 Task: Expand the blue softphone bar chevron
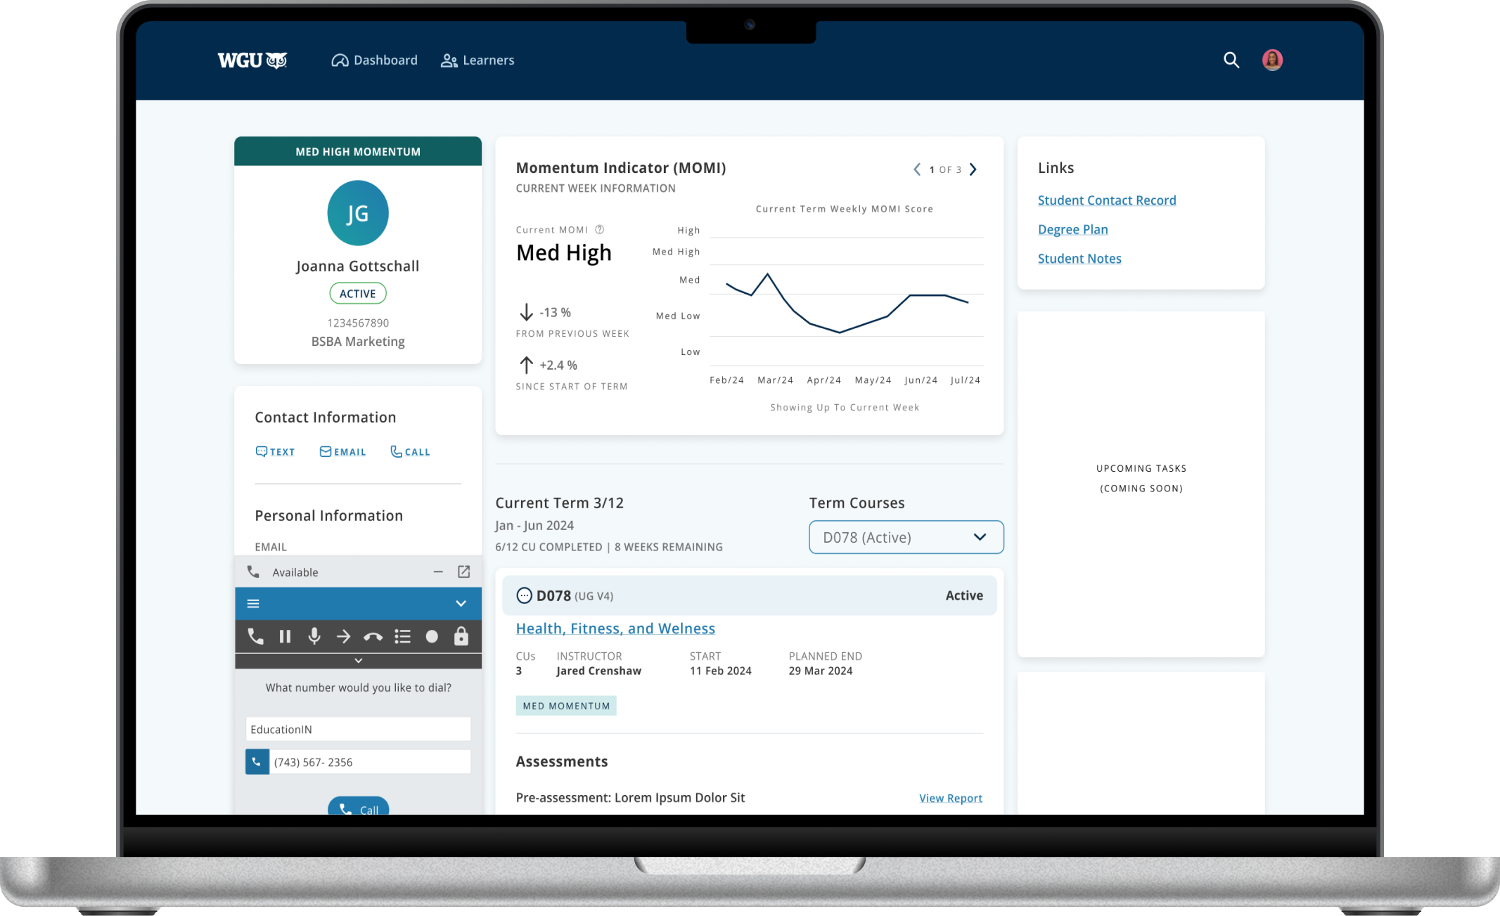coord(461,604)
